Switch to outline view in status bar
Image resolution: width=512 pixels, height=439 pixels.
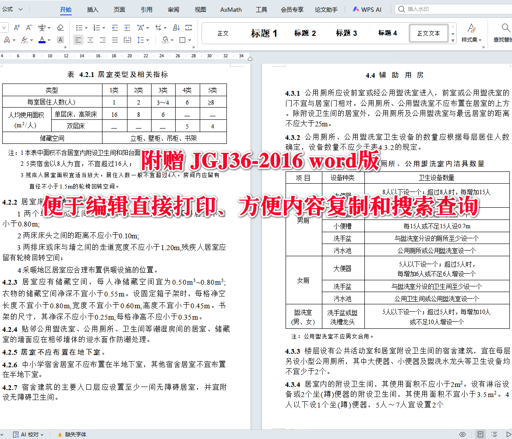(x=494, y=434)
